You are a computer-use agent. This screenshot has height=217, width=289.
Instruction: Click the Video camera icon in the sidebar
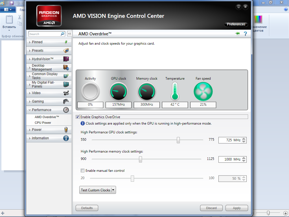[66, 93]
